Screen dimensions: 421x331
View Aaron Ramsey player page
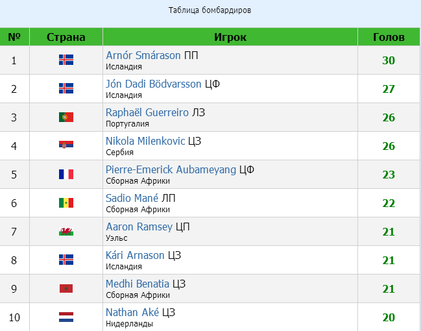pyautogui.click(x=139, y=227)
